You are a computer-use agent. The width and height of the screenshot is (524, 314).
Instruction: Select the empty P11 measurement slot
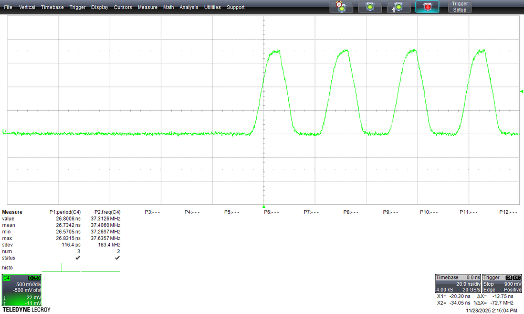(x=468, y=212)
